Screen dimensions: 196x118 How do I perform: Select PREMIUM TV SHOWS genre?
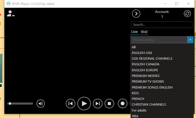[x=162, y=82]
